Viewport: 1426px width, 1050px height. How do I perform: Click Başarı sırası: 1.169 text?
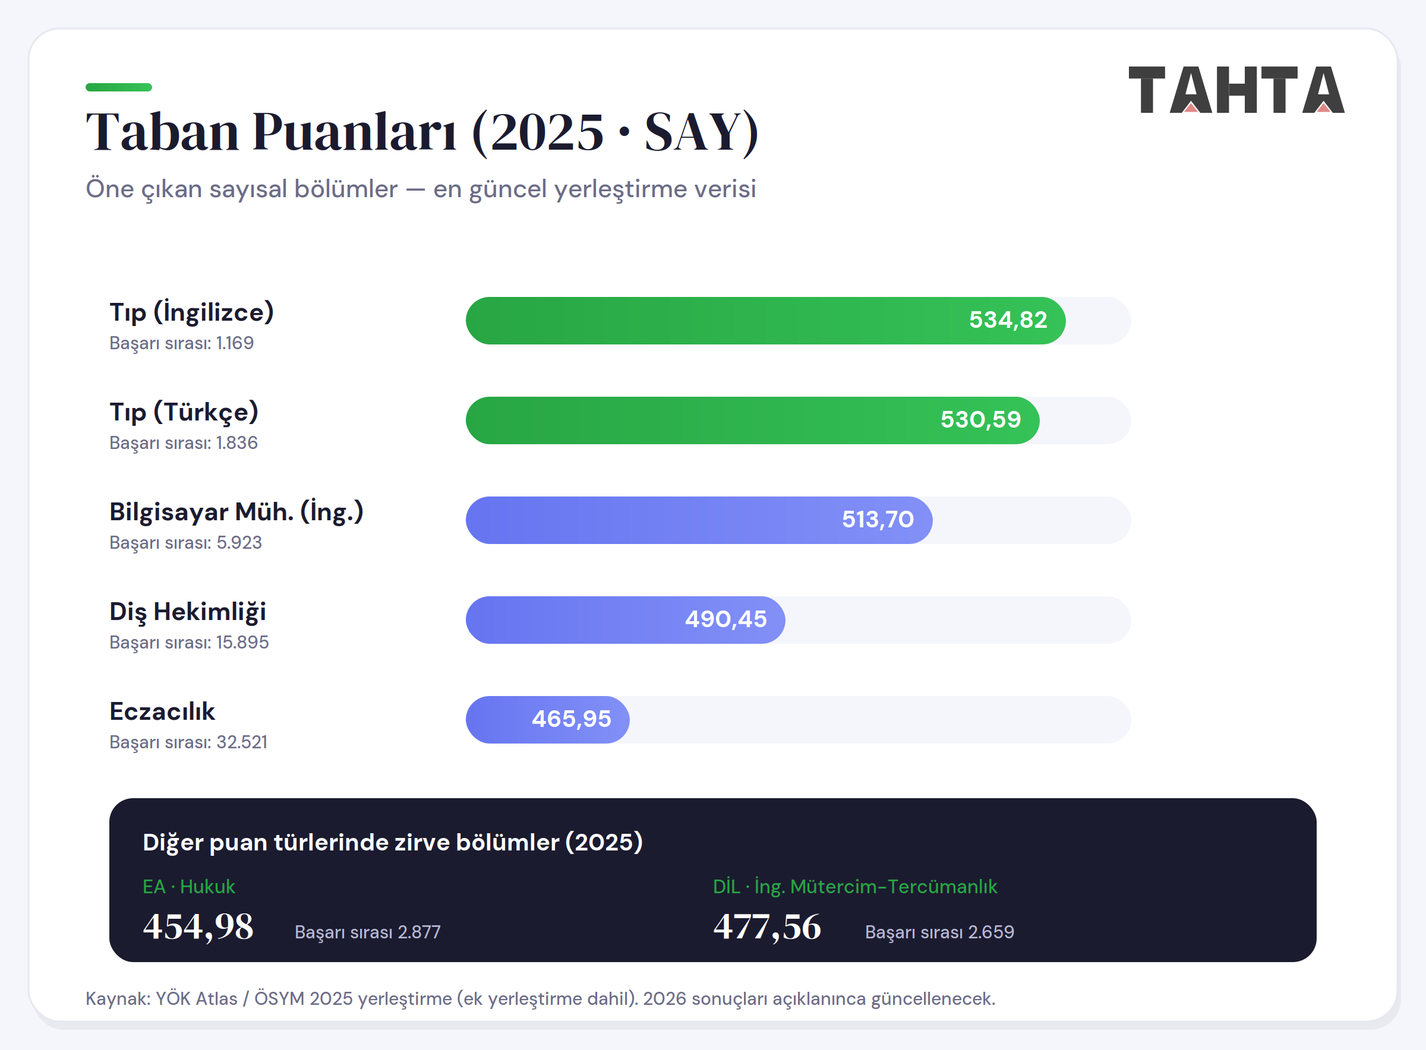(182, 343)
